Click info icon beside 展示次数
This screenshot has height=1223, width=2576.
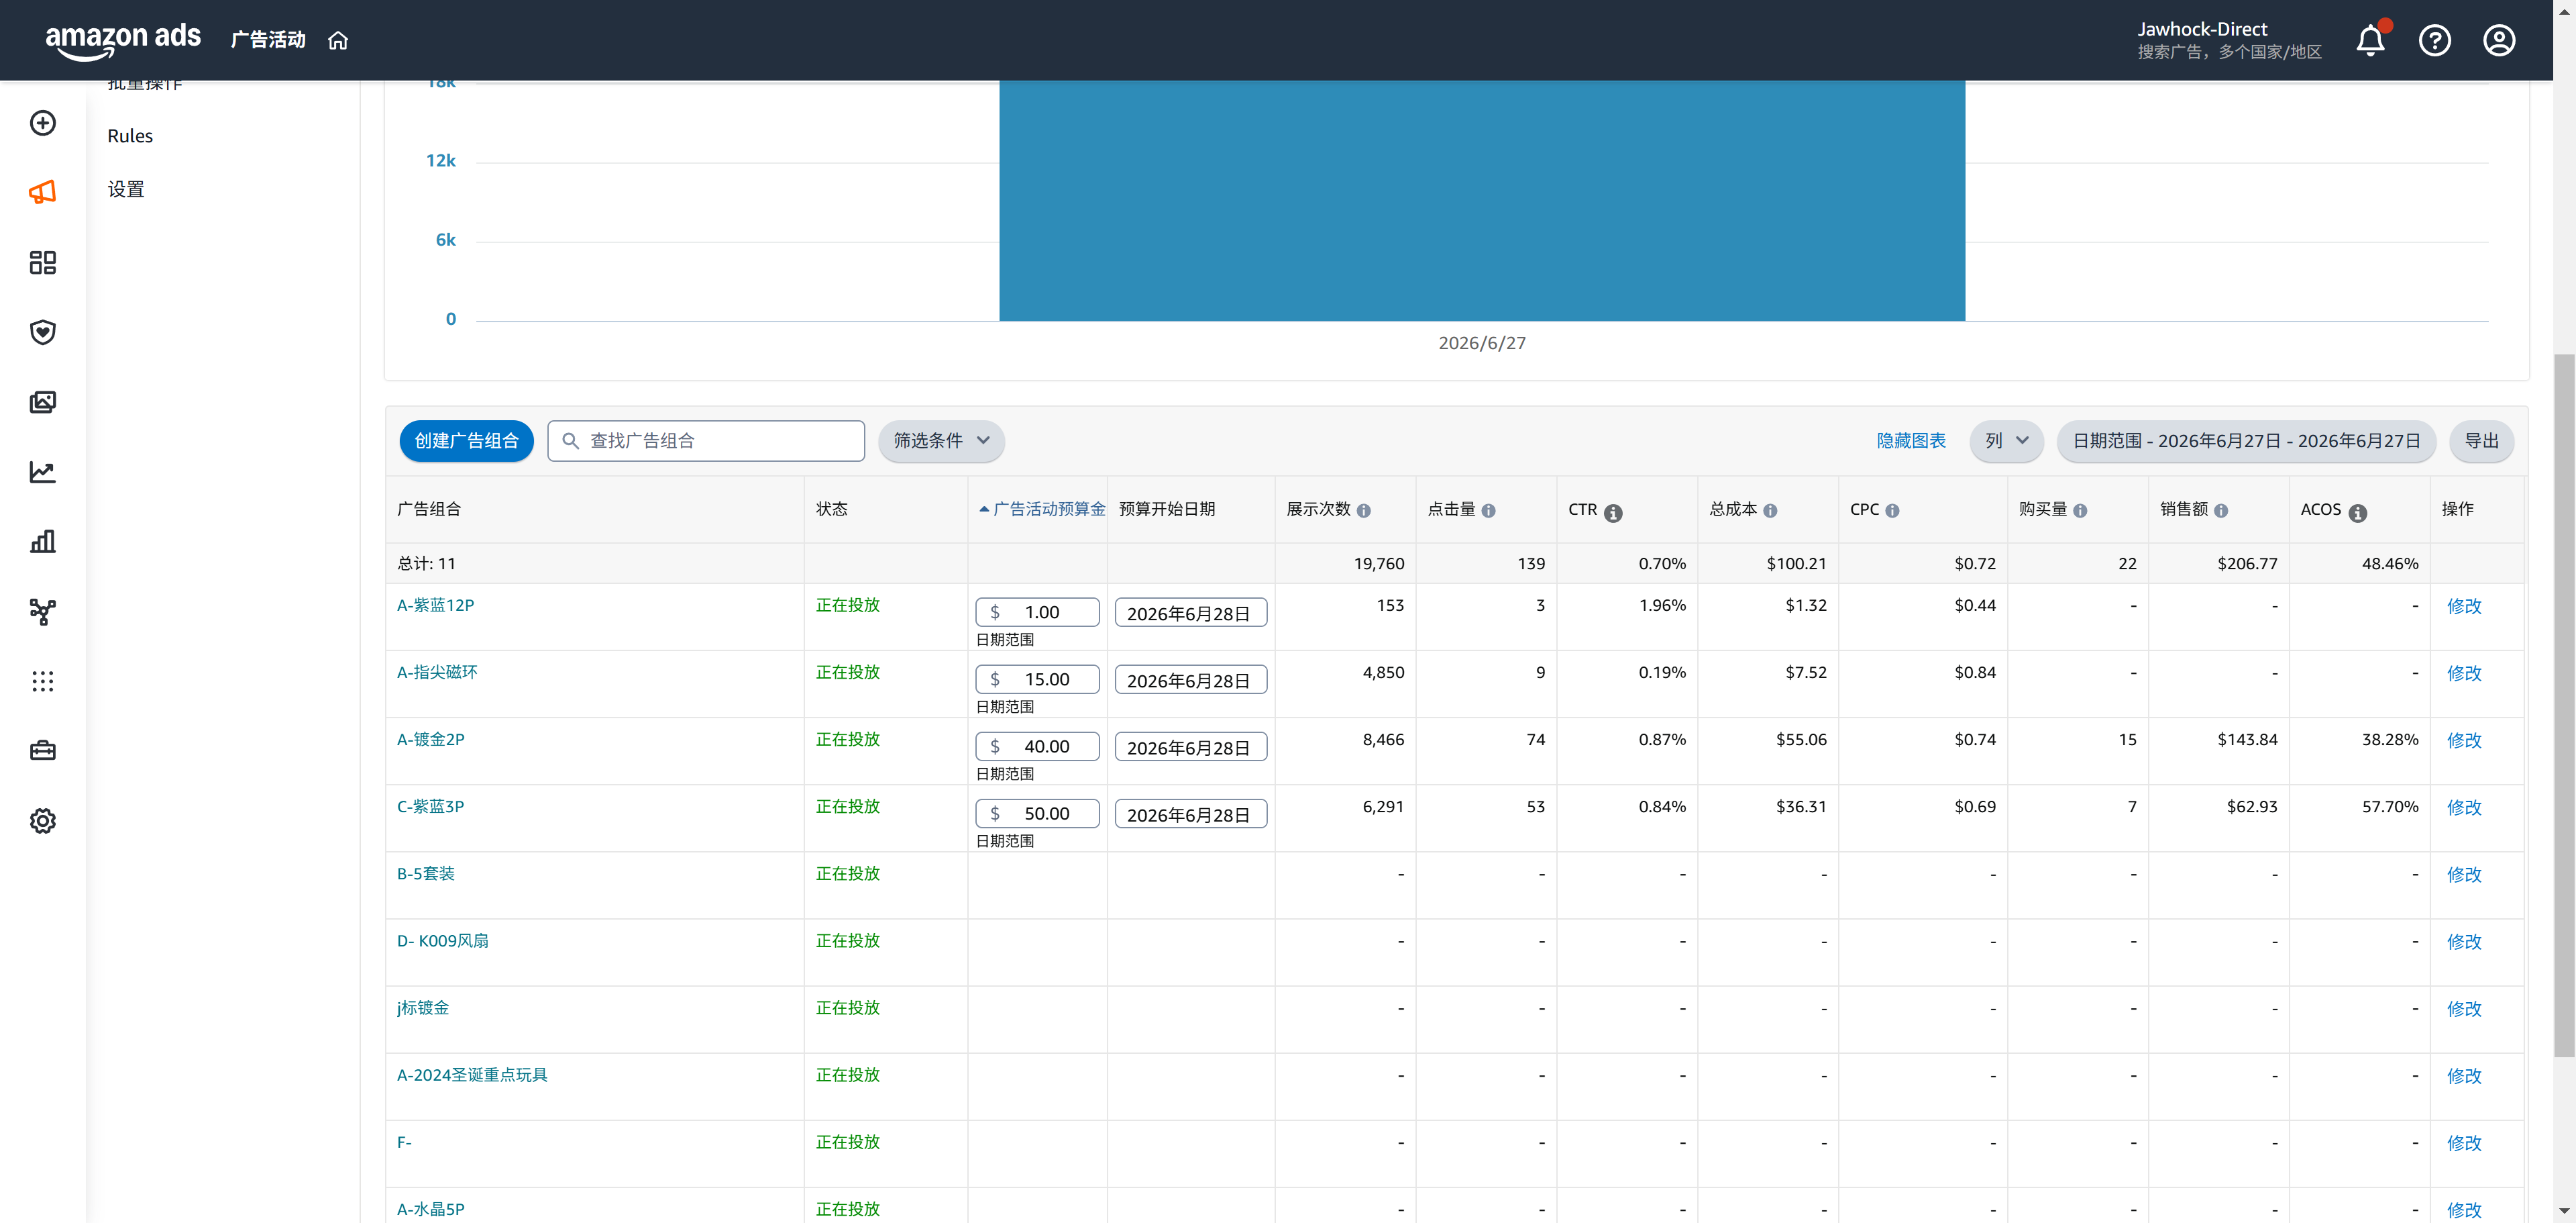pyautogui.click(x=1363, y=510)
